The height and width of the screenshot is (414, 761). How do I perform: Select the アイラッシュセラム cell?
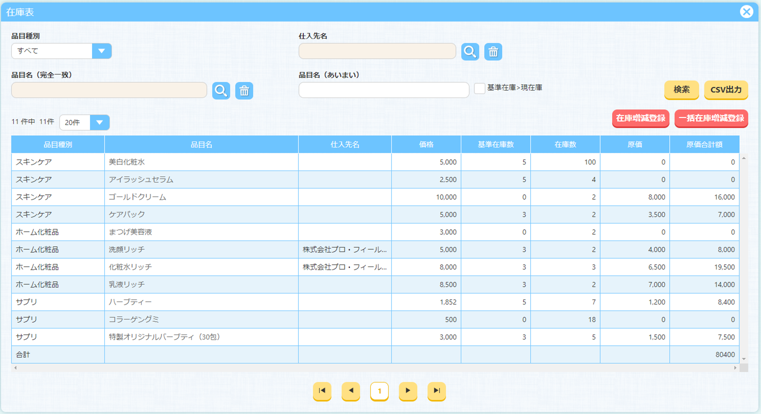(201, 180)
